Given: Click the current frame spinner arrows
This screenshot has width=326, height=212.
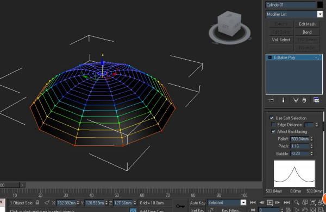Looking at the screenshot, I should point(281,210).
